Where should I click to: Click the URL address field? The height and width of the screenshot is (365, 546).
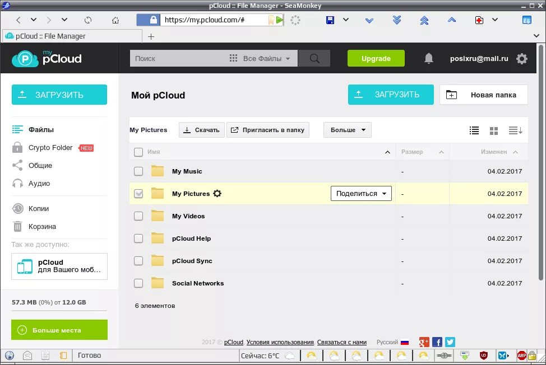pos(213,20)
